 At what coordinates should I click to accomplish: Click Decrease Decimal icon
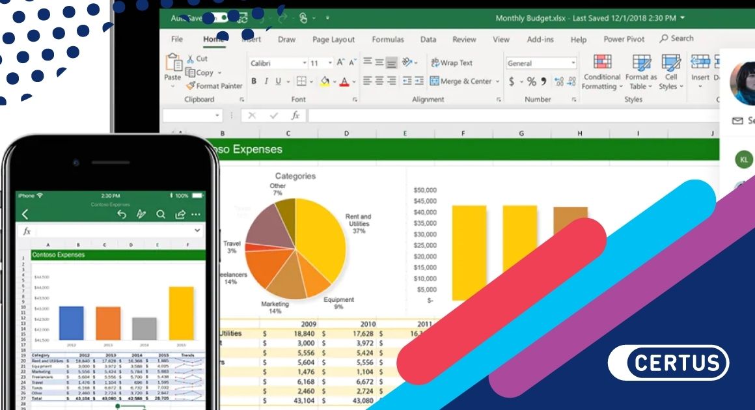pyautogui.click(x=571, y=81)
